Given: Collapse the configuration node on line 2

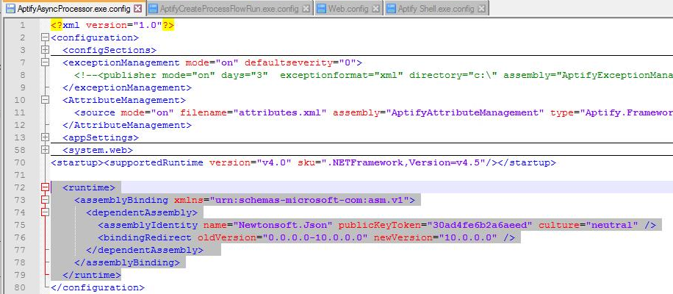Looking at the screenshot, I should click(45, 37).
